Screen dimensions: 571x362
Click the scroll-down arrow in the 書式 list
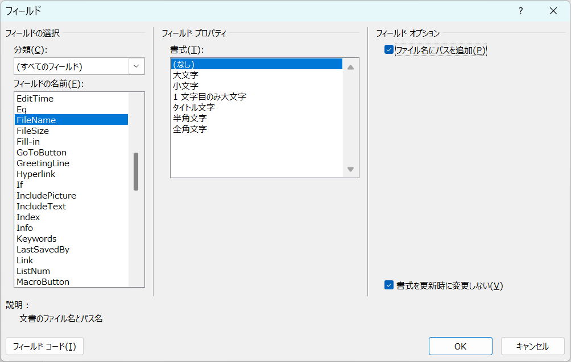tap(351, 170)
